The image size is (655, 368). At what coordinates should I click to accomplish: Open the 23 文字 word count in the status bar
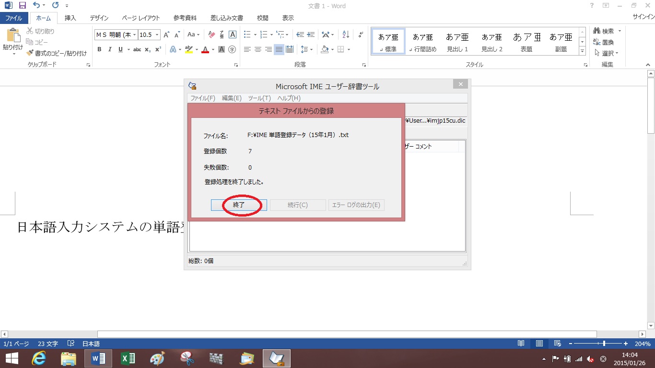pyautogui.click(x=48, y=344)
